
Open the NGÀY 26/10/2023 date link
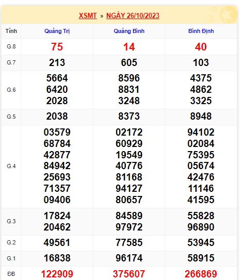[133, 15]
